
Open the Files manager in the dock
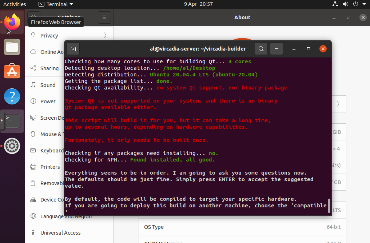coord(12,47)
